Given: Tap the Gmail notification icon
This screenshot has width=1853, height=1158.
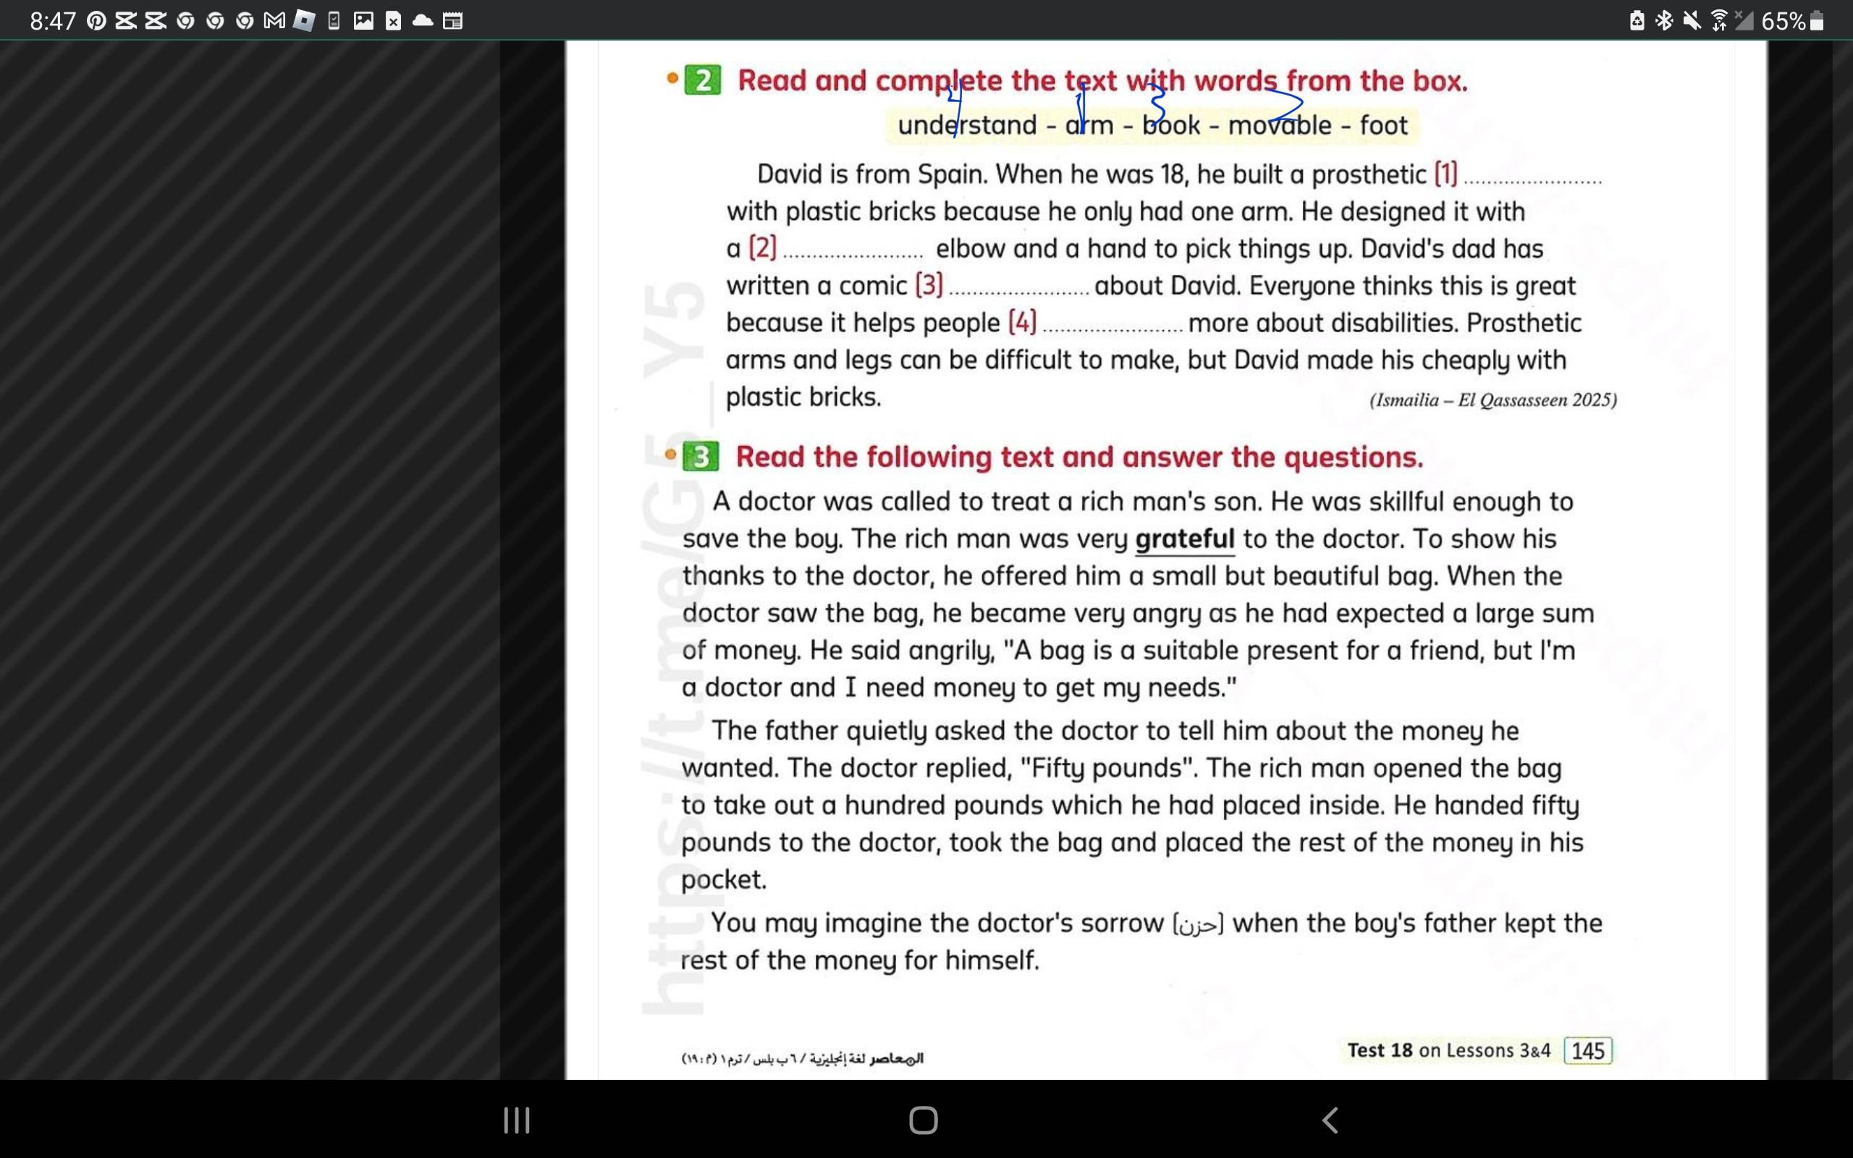Looking at the screenshot, I should click(274, 21).
